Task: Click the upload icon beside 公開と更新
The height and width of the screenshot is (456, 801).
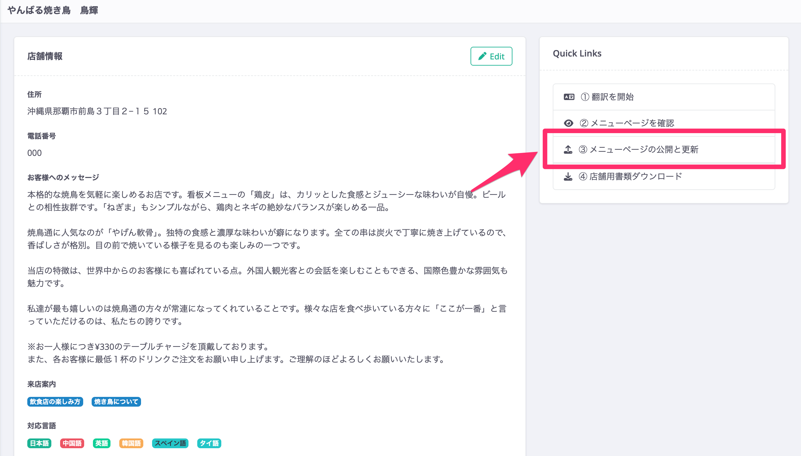Action: 568,149
